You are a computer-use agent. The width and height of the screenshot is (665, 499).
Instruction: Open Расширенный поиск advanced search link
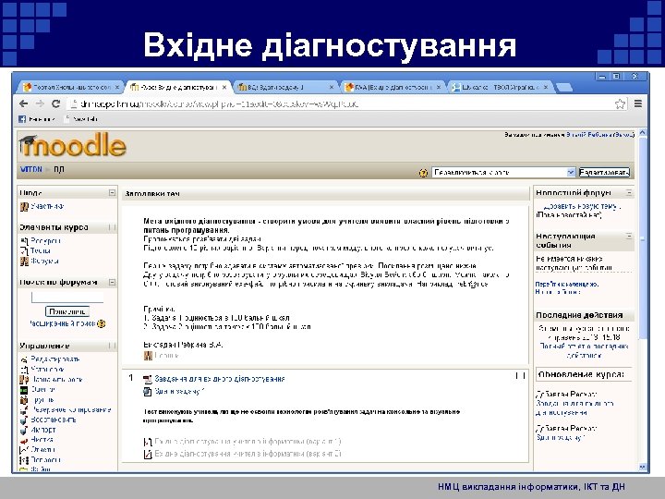pos(63,323)
